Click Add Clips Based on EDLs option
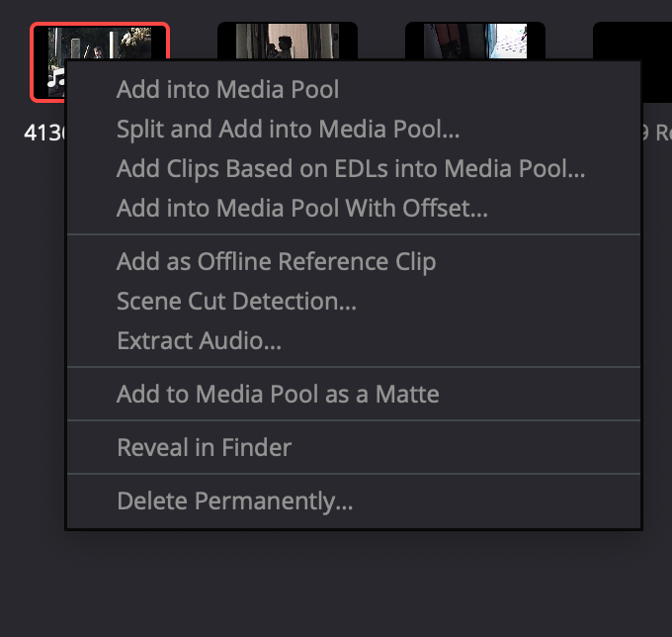Screen dimensions: 672x637 pyautogui.click(x=354, y=168)
